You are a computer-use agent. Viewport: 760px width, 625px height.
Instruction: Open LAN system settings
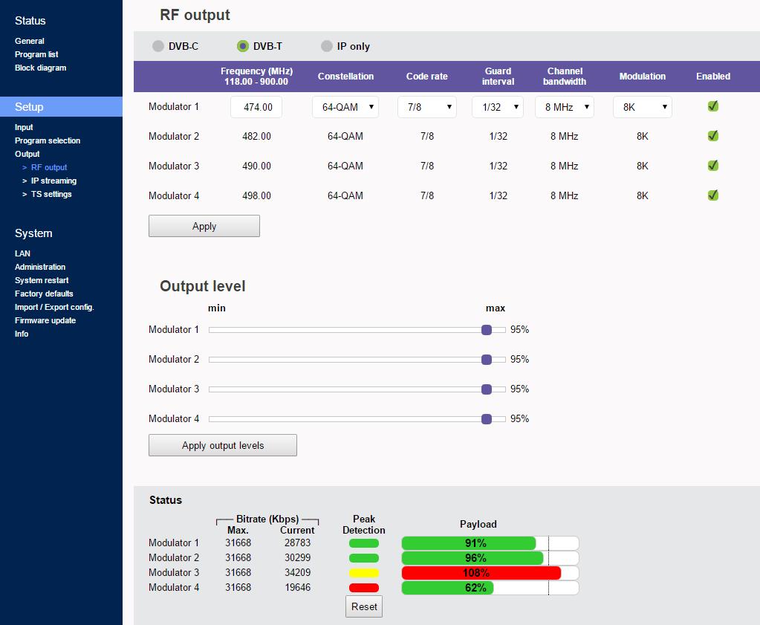coord(22,253)
